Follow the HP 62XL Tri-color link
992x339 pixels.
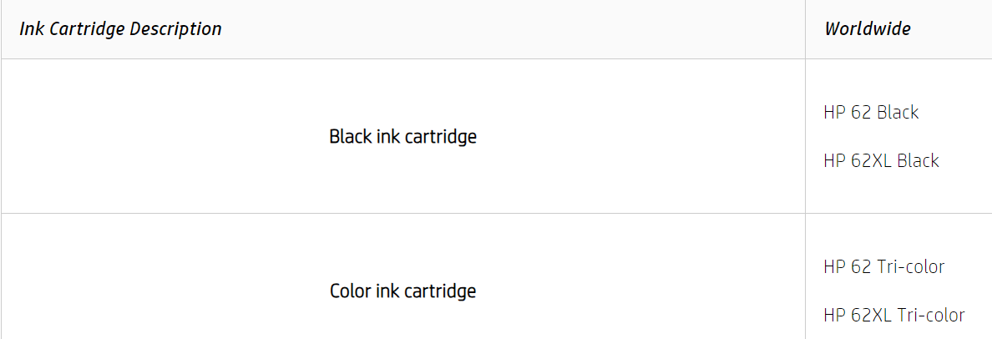coord(893,316)
